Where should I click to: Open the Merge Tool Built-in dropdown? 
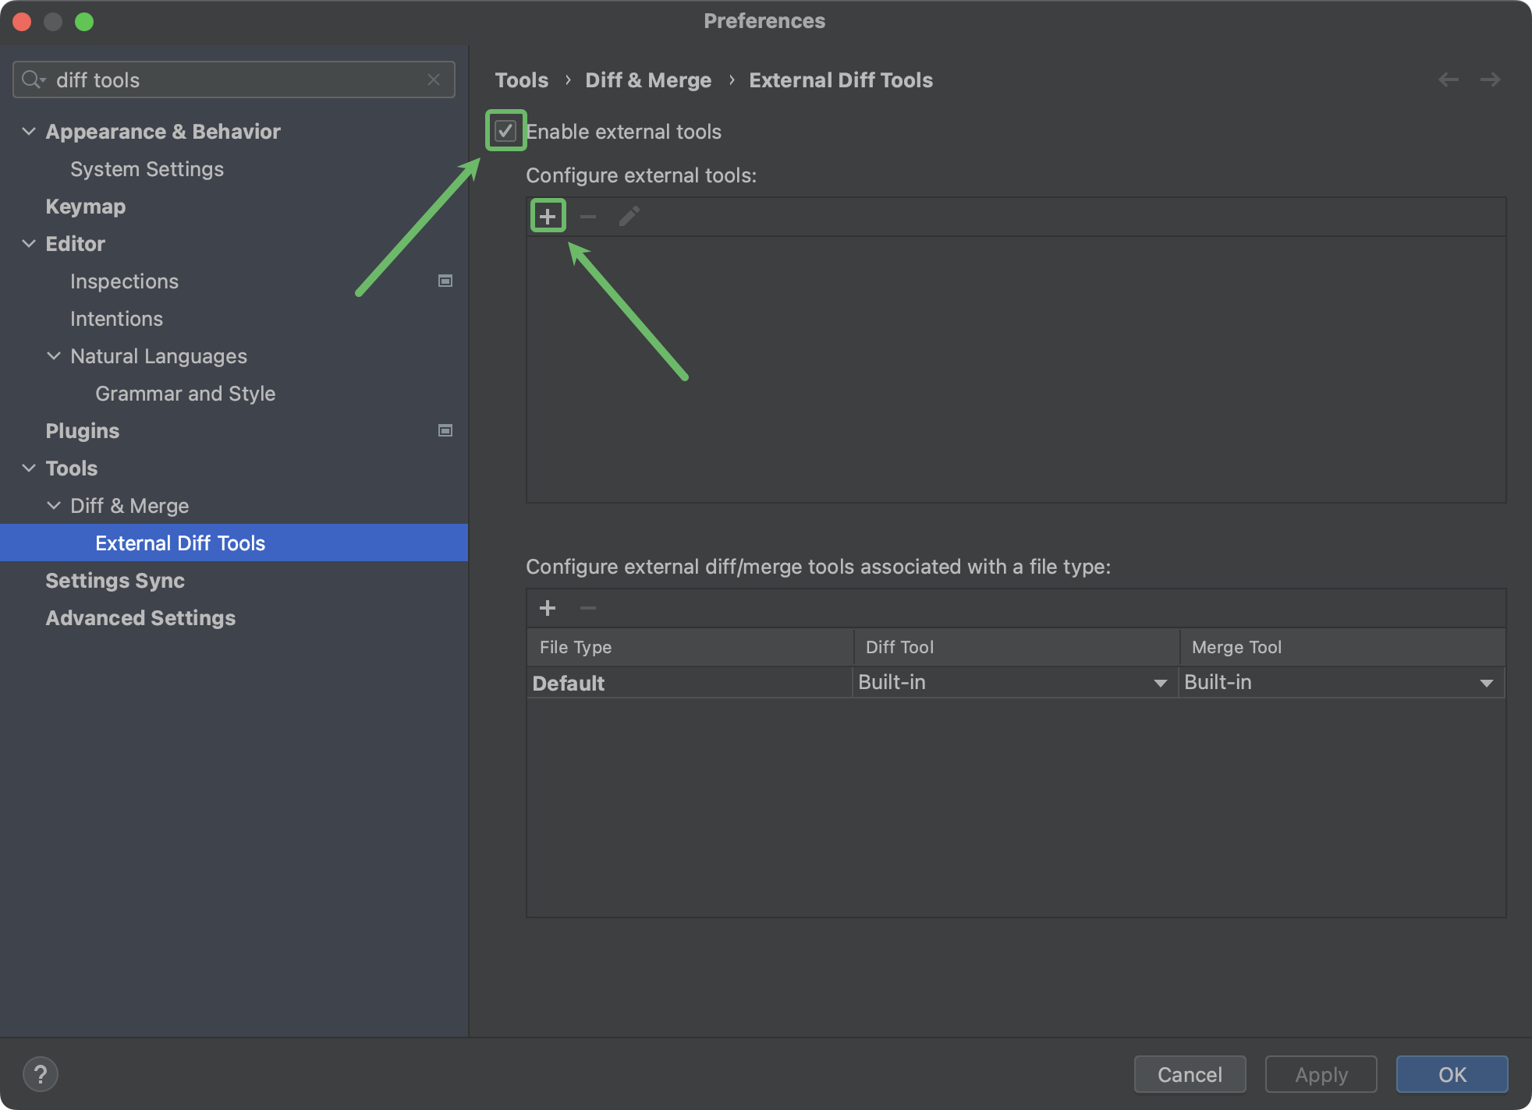point(1486,682)
